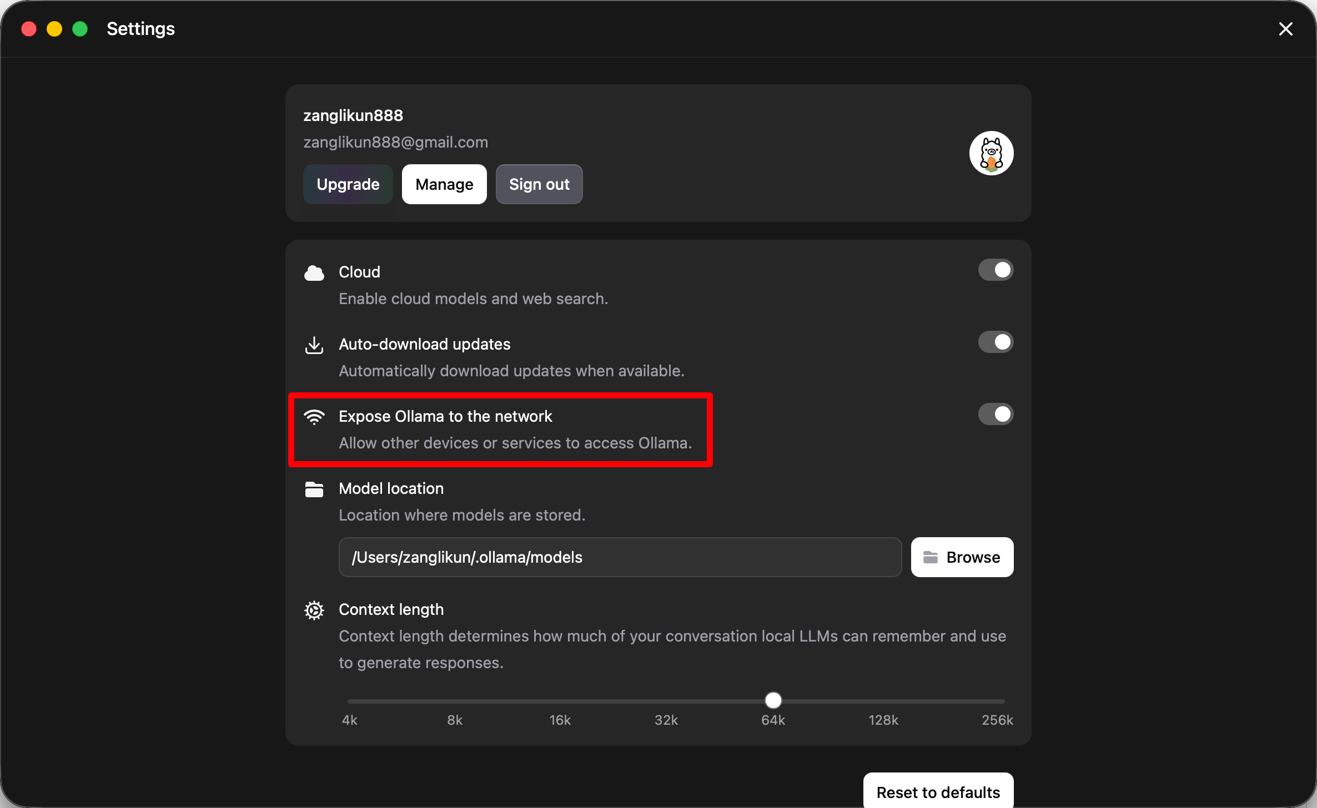The image size is (1317, 808).
Task: Toggle Expose Ollama to the network
Action: click(x=996, y=415)
